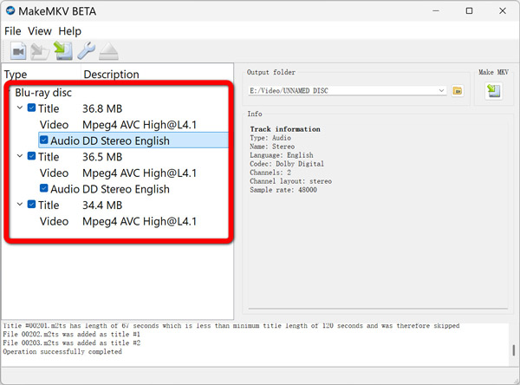
Task: Click 'File 00202.m2ts was added' log line
Action: 72,334
